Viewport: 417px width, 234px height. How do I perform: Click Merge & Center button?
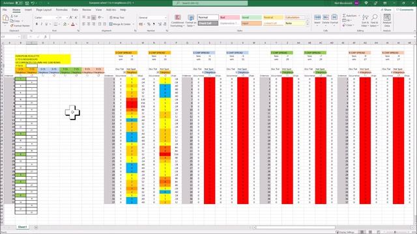click(x=120, y=24)
